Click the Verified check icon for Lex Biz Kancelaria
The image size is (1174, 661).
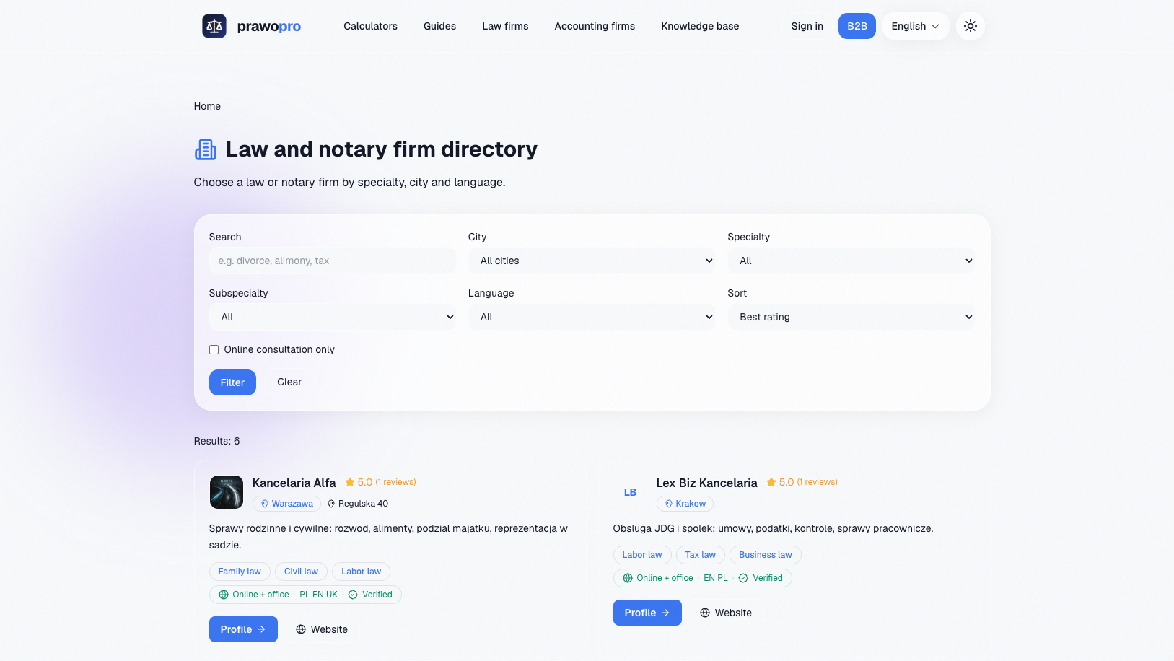click(742, 578)
